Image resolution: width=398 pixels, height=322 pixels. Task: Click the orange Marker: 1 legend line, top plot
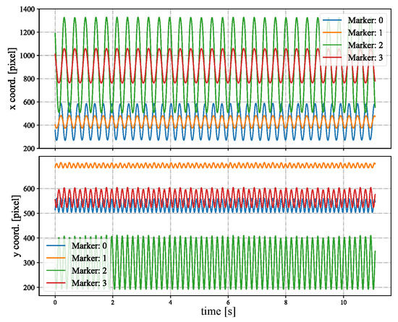[x=332, y=32]
